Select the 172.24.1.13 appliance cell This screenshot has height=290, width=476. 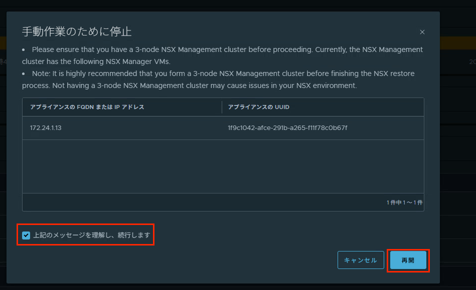(46, 127)
